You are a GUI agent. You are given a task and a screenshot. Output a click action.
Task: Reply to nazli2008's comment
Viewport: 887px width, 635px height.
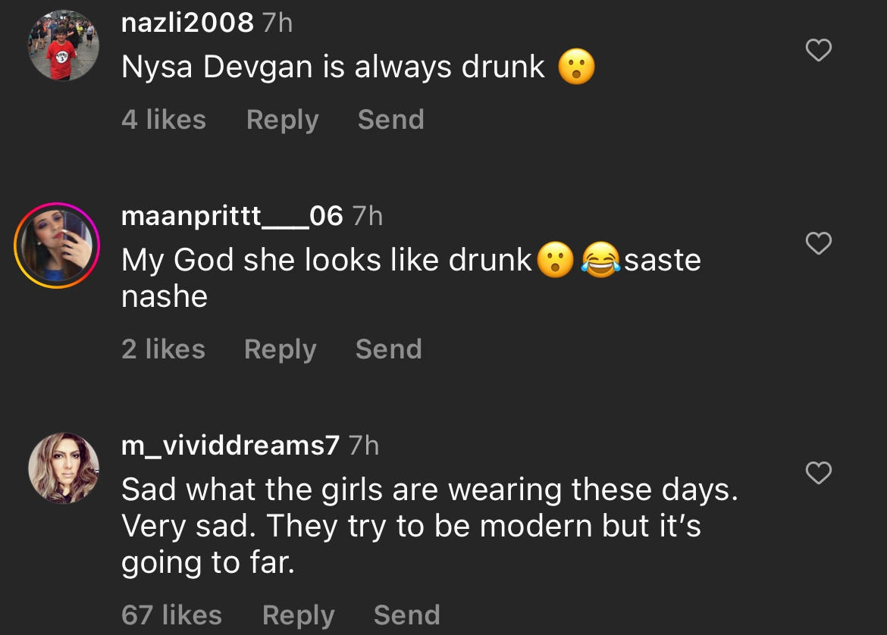click(x=282, y=120)
